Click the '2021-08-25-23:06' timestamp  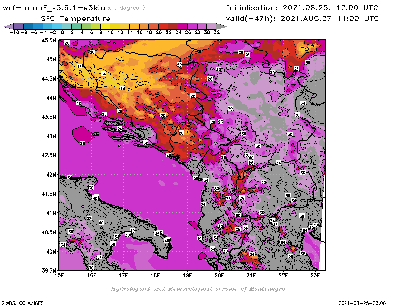pyautogui.click(x=362, y=303)
